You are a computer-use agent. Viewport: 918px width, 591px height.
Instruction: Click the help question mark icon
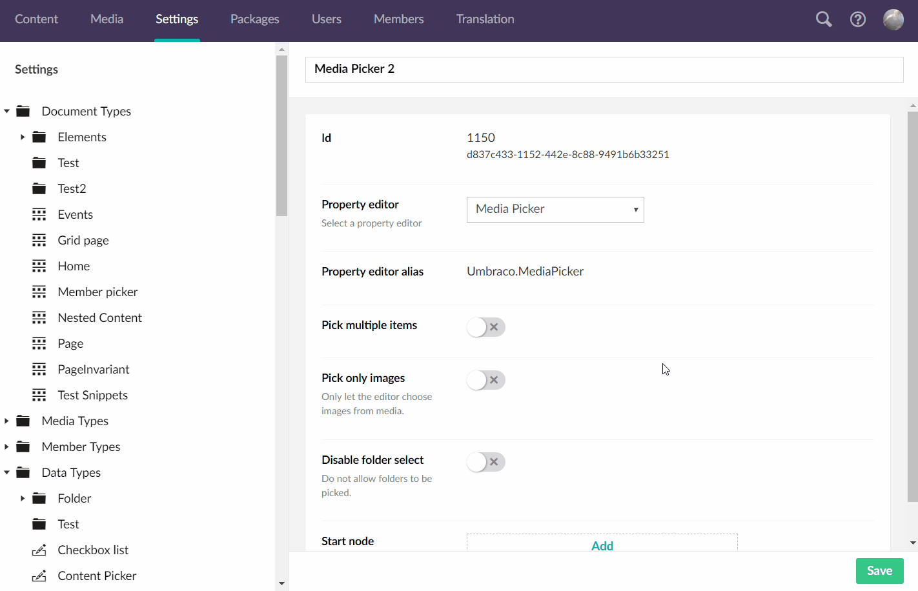[x=858, y=19]
